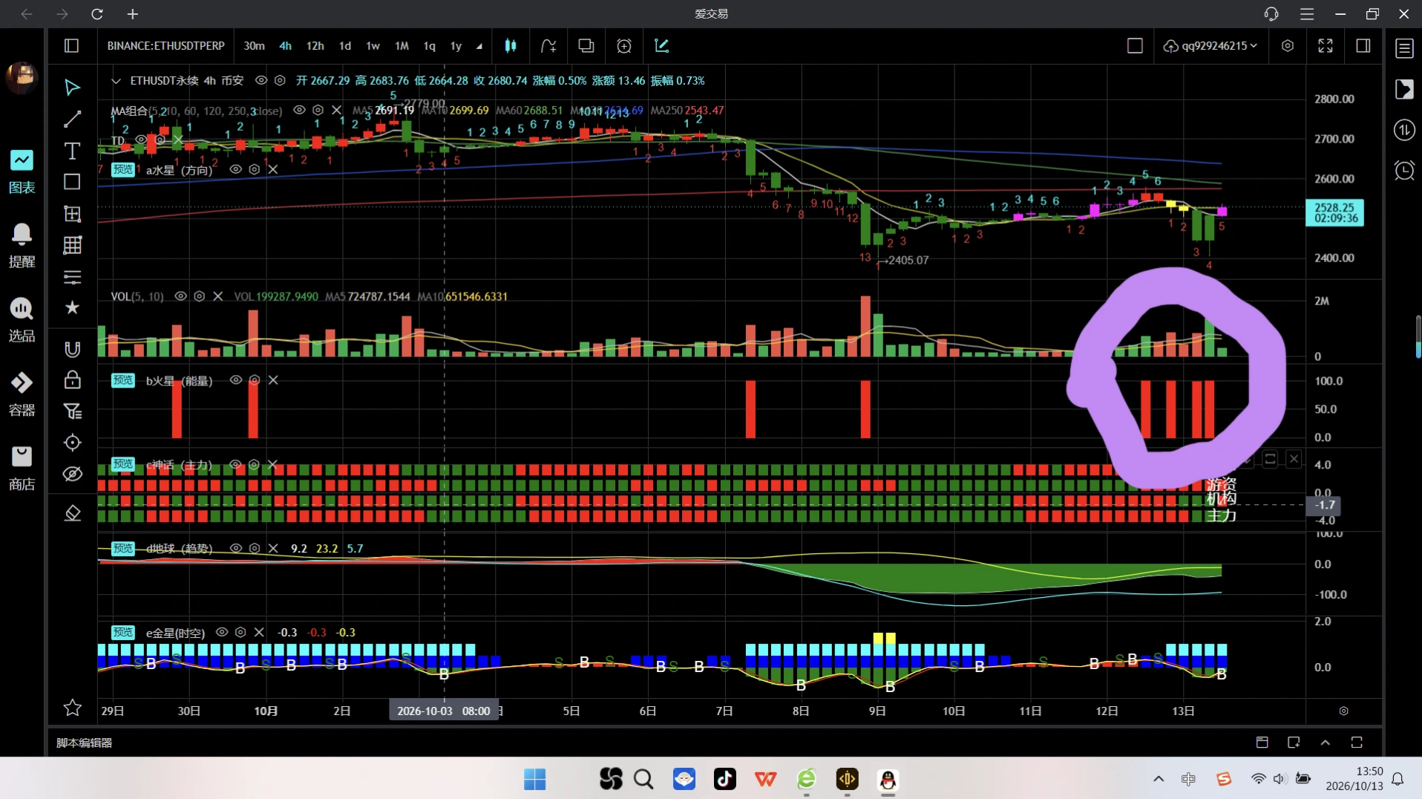Screen dimensions: 1422x799
Task: Switch to the 1d timeframe
Action: [x=345, y=46]
